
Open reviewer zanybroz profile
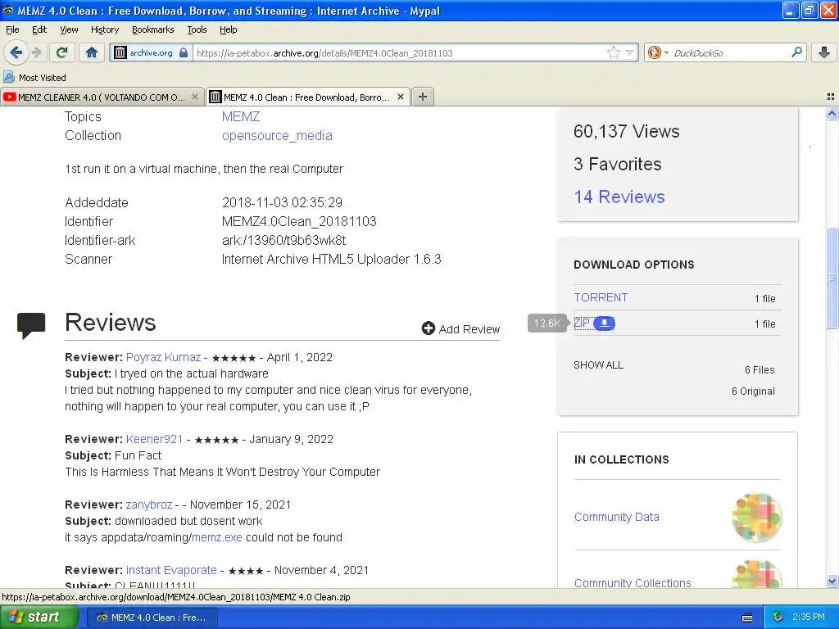(149, 505)
